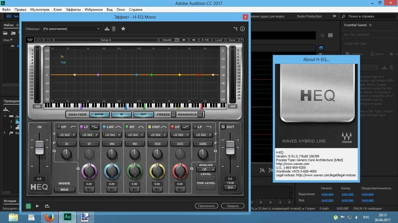The height and width of the screenshot is (223, 398).
Task: Open the Файл menu
Action: (x=6, y=9)
